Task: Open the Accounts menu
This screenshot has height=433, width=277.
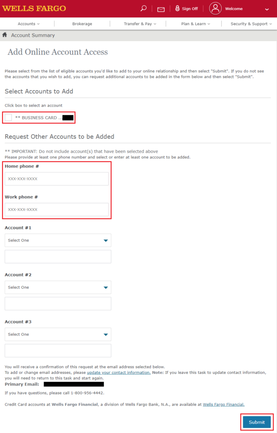Action: [x=28, y=24]
